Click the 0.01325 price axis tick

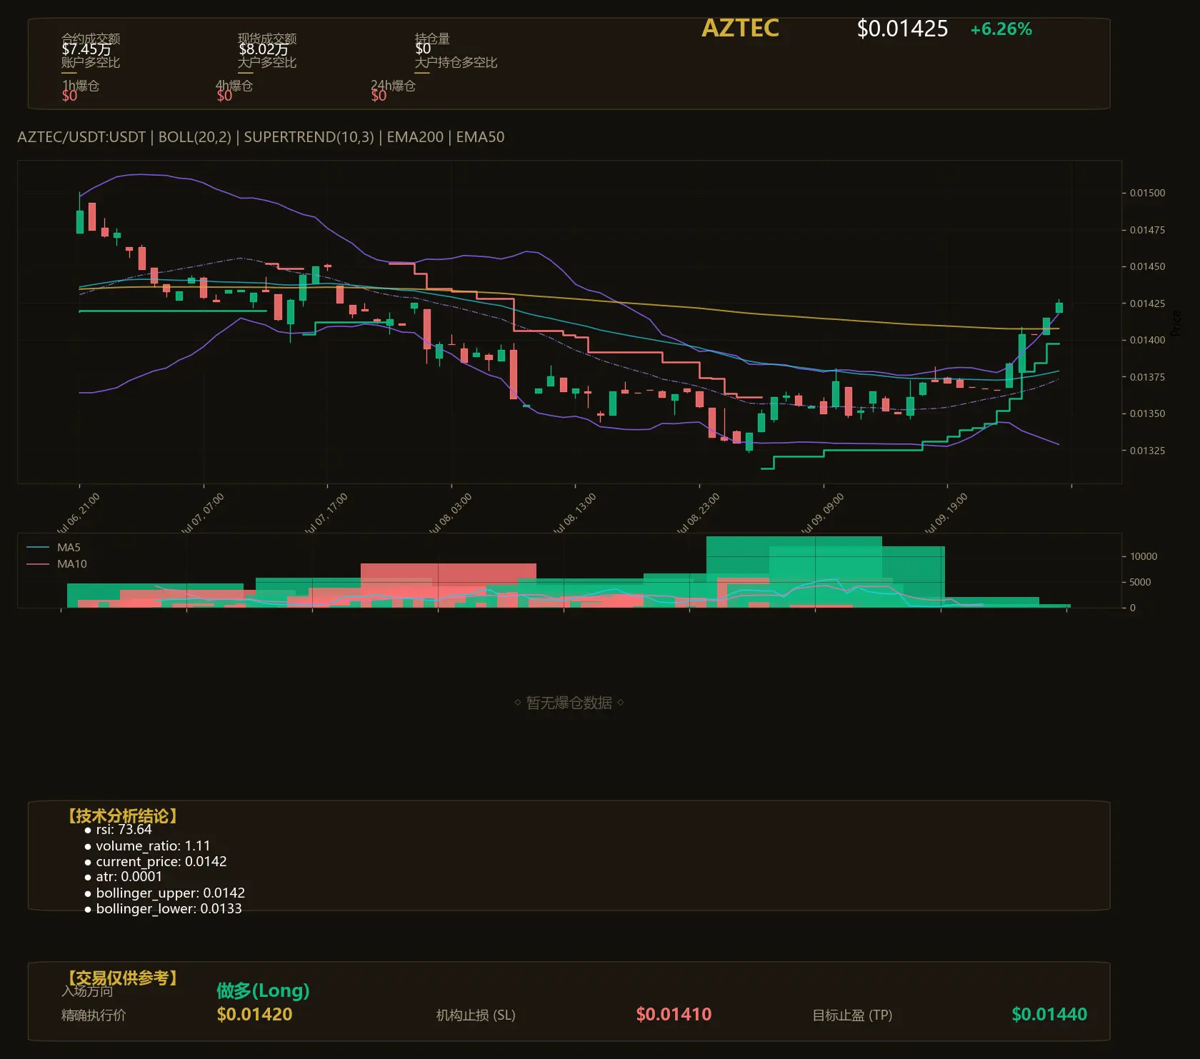pyautogui.click(x=1147, y=451)
